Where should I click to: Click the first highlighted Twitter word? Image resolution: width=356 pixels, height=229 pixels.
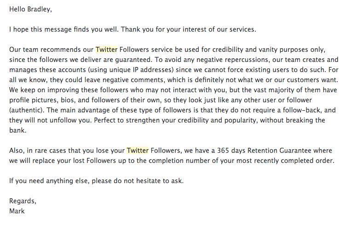click(x=106, y=50)
